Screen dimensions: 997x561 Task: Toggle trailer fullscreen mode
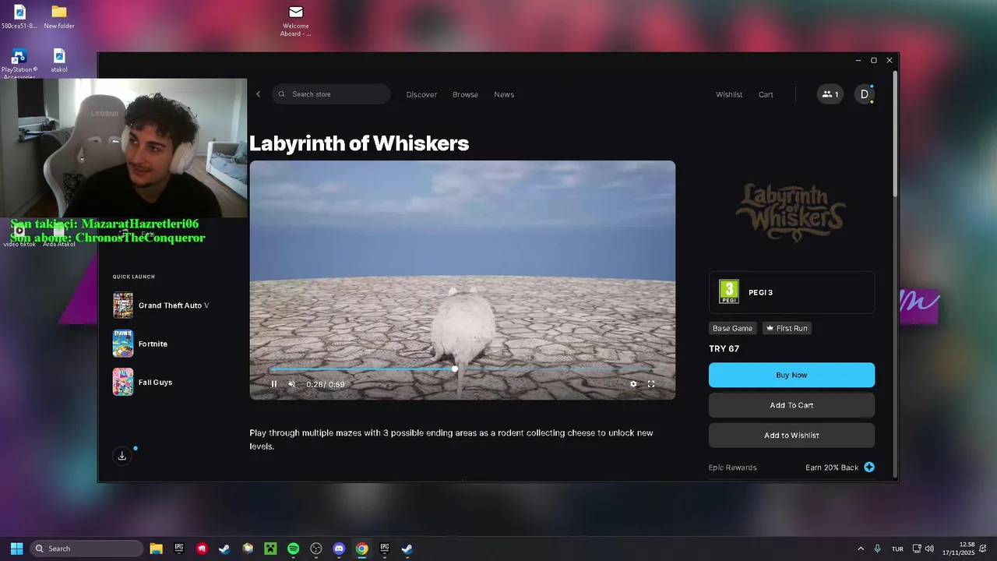[x=651, y=384]
